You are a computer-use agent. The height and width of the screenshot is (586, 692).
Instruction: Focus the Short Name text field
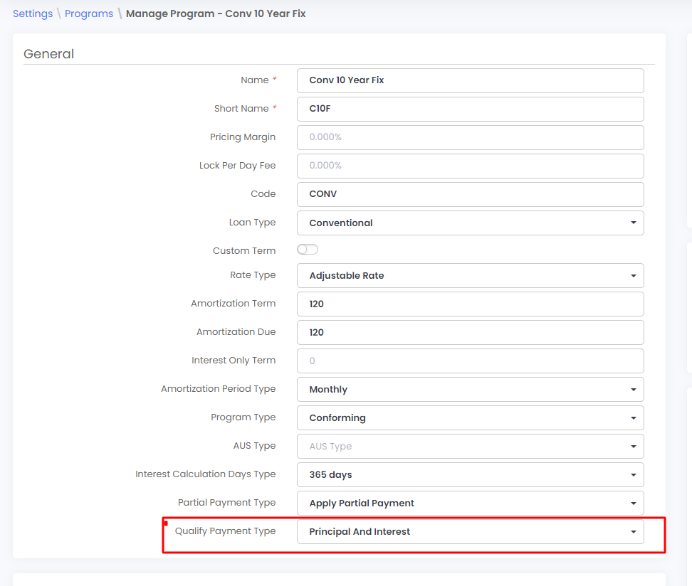(470, 109)
